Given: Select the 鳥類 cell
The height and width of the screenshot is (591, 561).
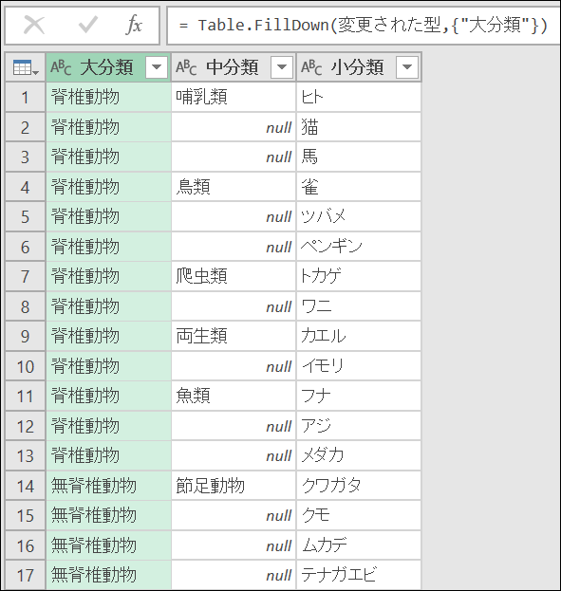Looking at the screenshot, I should (x=234, y=187).
